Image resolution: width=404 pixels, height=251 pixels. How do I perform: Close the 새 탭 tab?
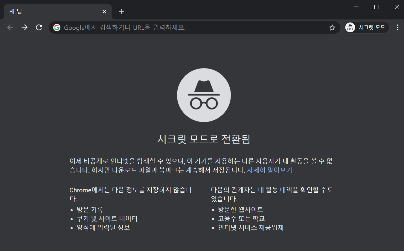(104, 12)
